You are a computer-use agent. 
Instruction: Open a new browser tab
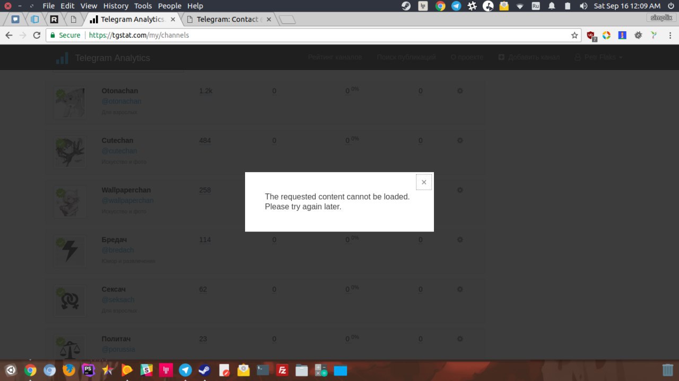(287, 20)
